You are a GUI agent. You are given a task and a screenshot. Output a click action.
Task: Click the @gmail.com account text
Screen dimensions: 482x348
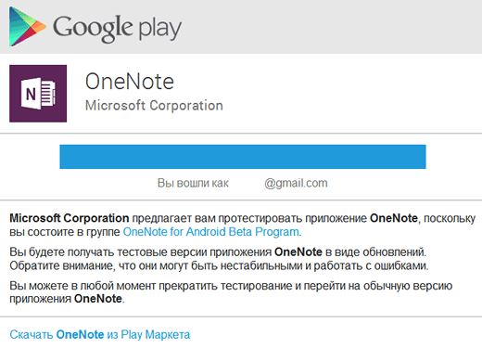pos(296,183)
